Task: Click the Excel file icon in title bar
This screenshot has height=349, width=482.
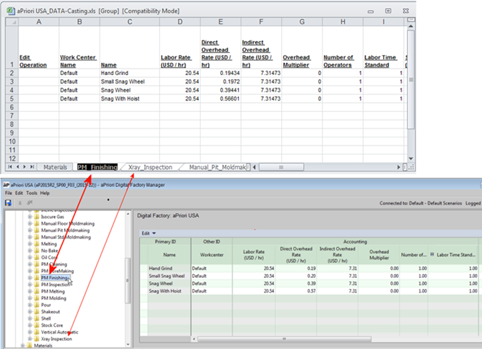Action: pos(11,11)
